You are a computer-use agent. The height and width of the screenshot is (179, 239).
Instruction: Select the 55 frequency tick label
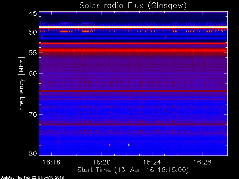(x=33, y=53)
